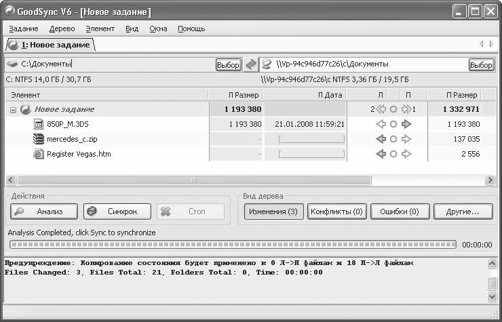Viewport: 502px width, 322px height.
Task: Click the left path field C:\Документы
Action: (x=117, y=64)
